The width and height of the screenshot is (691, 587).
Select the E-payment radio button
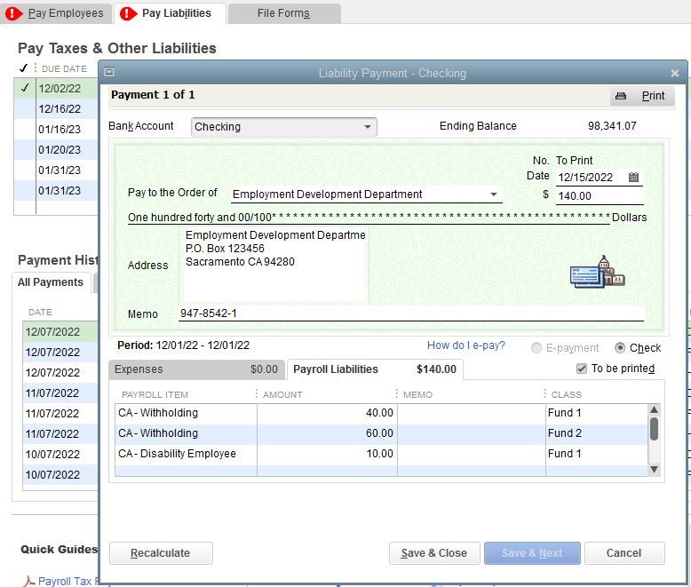[536, 348]
